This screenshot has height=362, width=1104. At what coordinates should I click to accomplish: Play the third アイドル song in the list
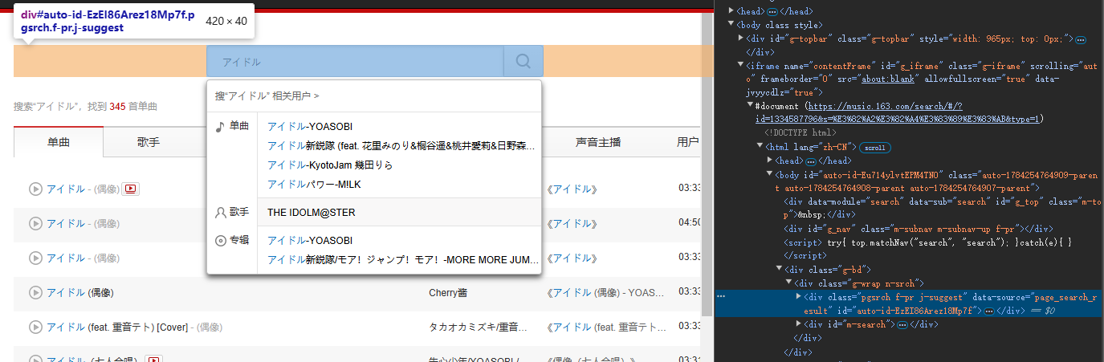35,258
